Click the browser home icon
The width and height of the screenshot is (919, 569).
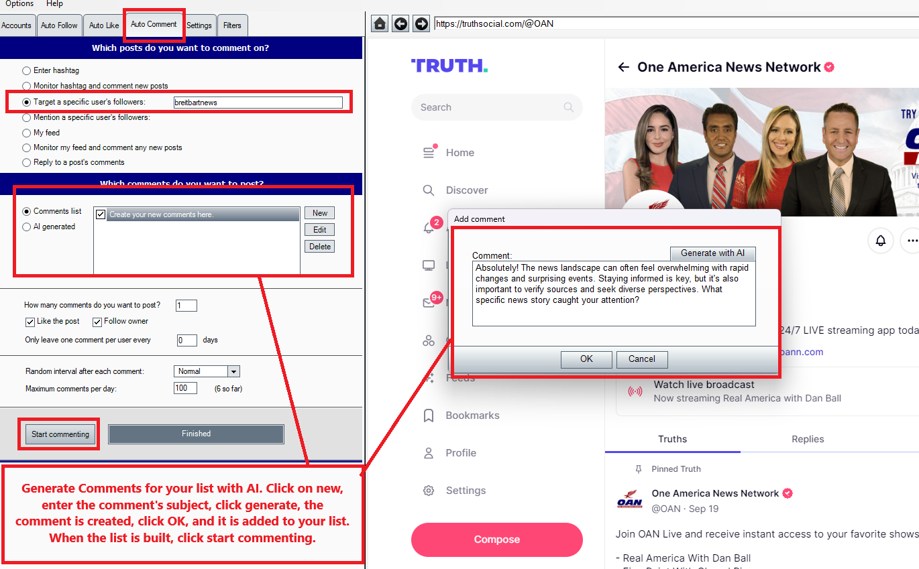[380, 23]
